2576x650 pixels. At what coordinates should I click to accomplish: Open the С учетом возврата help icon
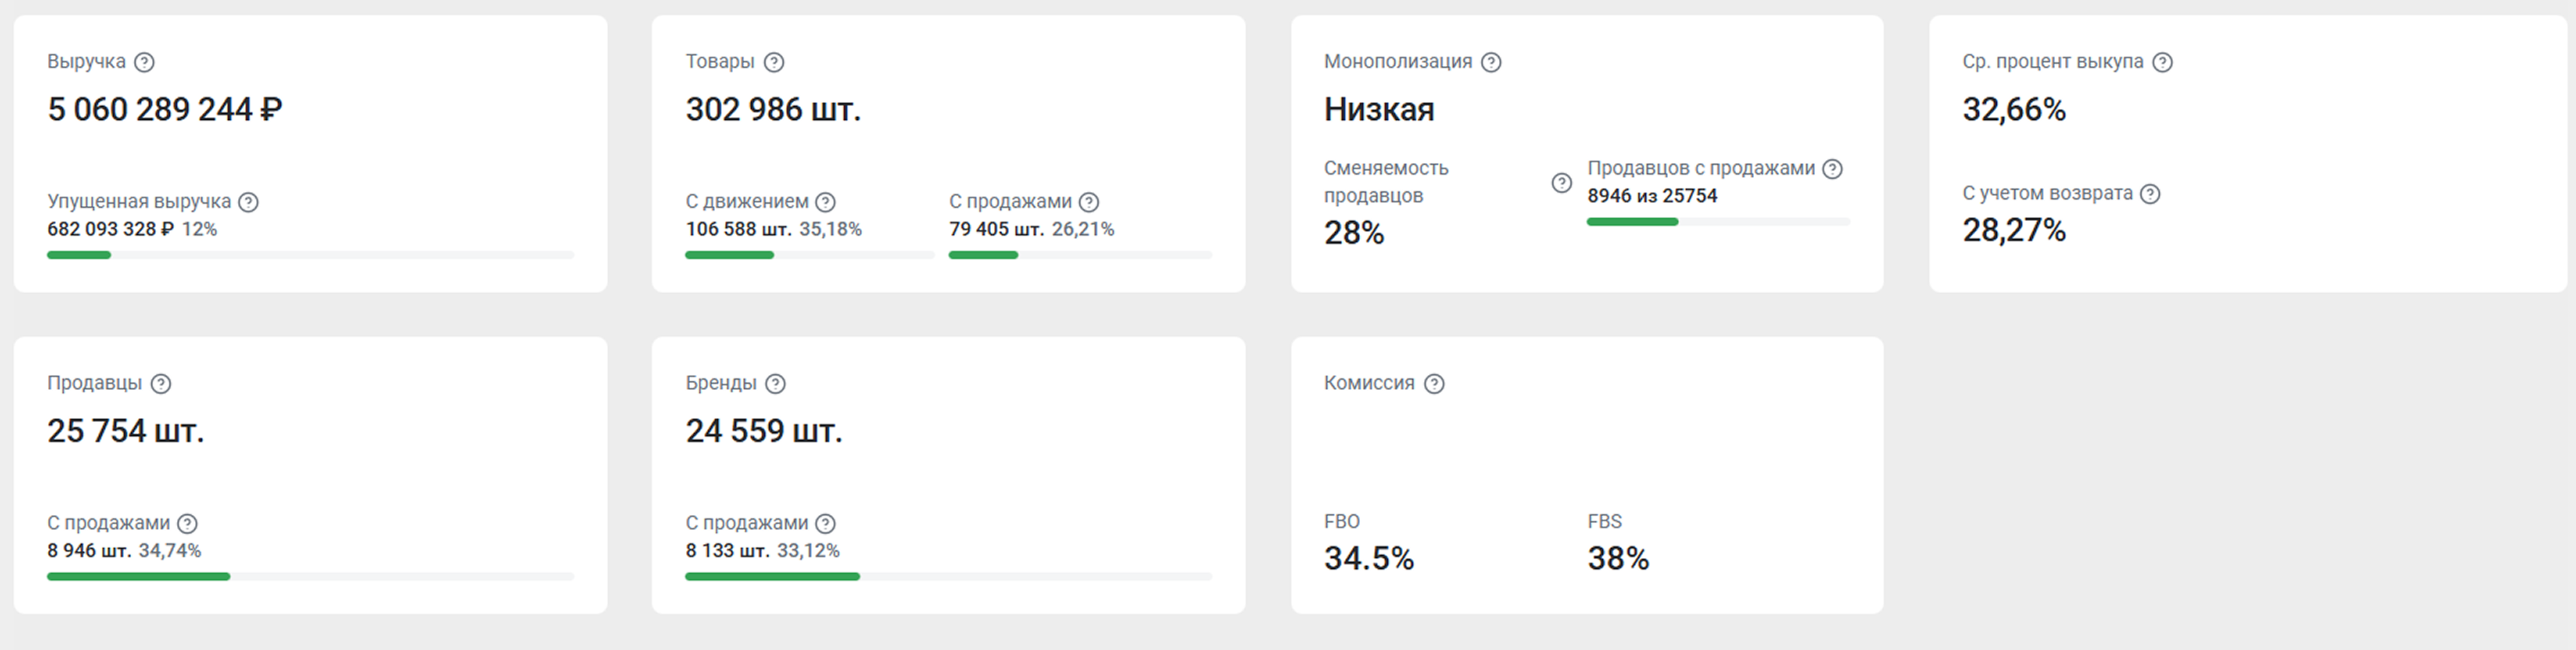tap(2150, 194)
